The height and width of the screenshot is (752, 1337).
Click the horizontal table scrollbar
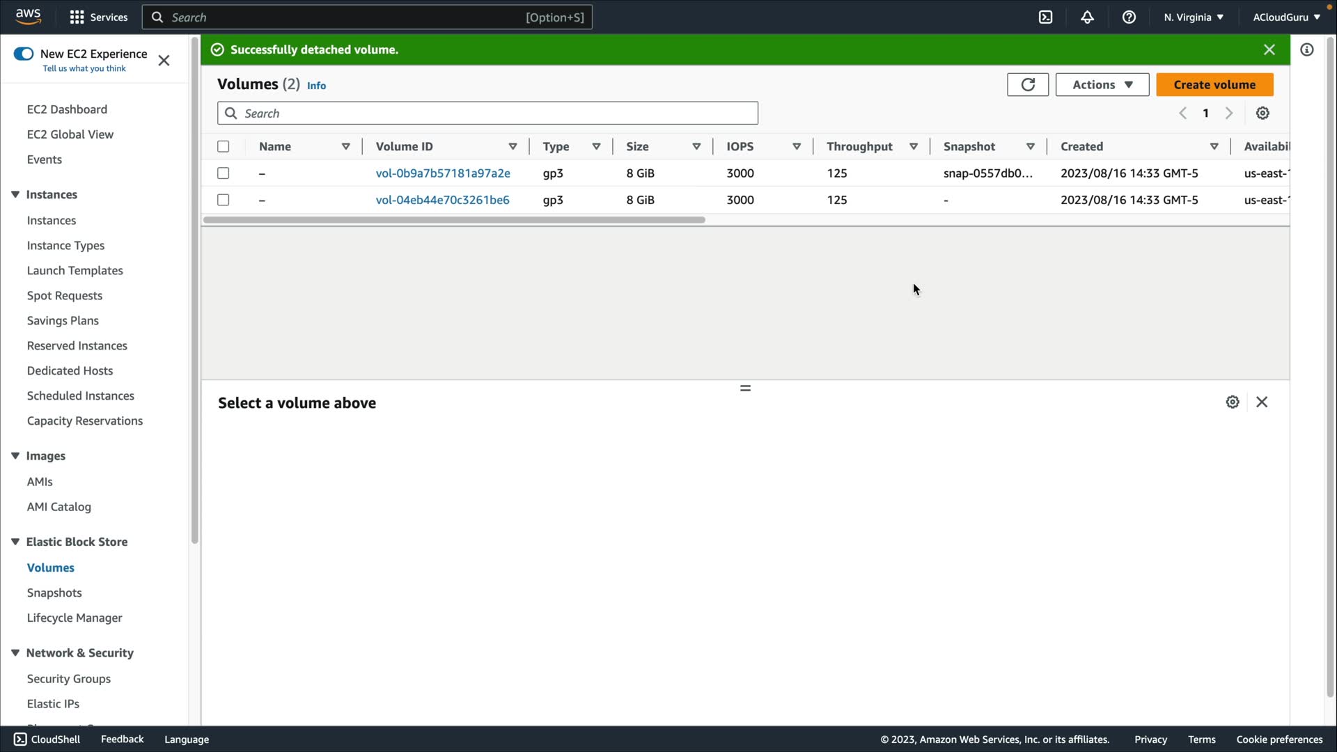click(x=453, y=220)
